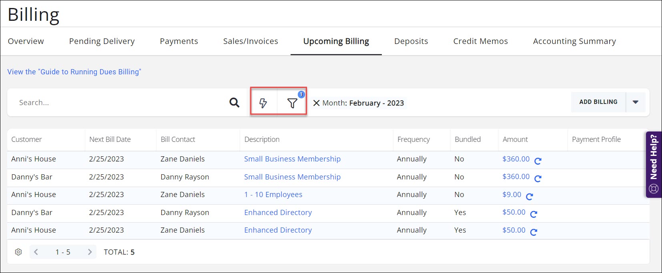Open the filter funnel icon
662x273 pixels.
tap(292, 103)
